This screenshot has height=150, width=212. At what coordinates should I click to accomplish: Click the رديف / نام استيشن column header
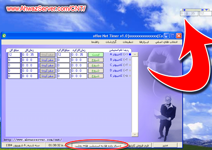pyautogui.click(x=119, y=50)
